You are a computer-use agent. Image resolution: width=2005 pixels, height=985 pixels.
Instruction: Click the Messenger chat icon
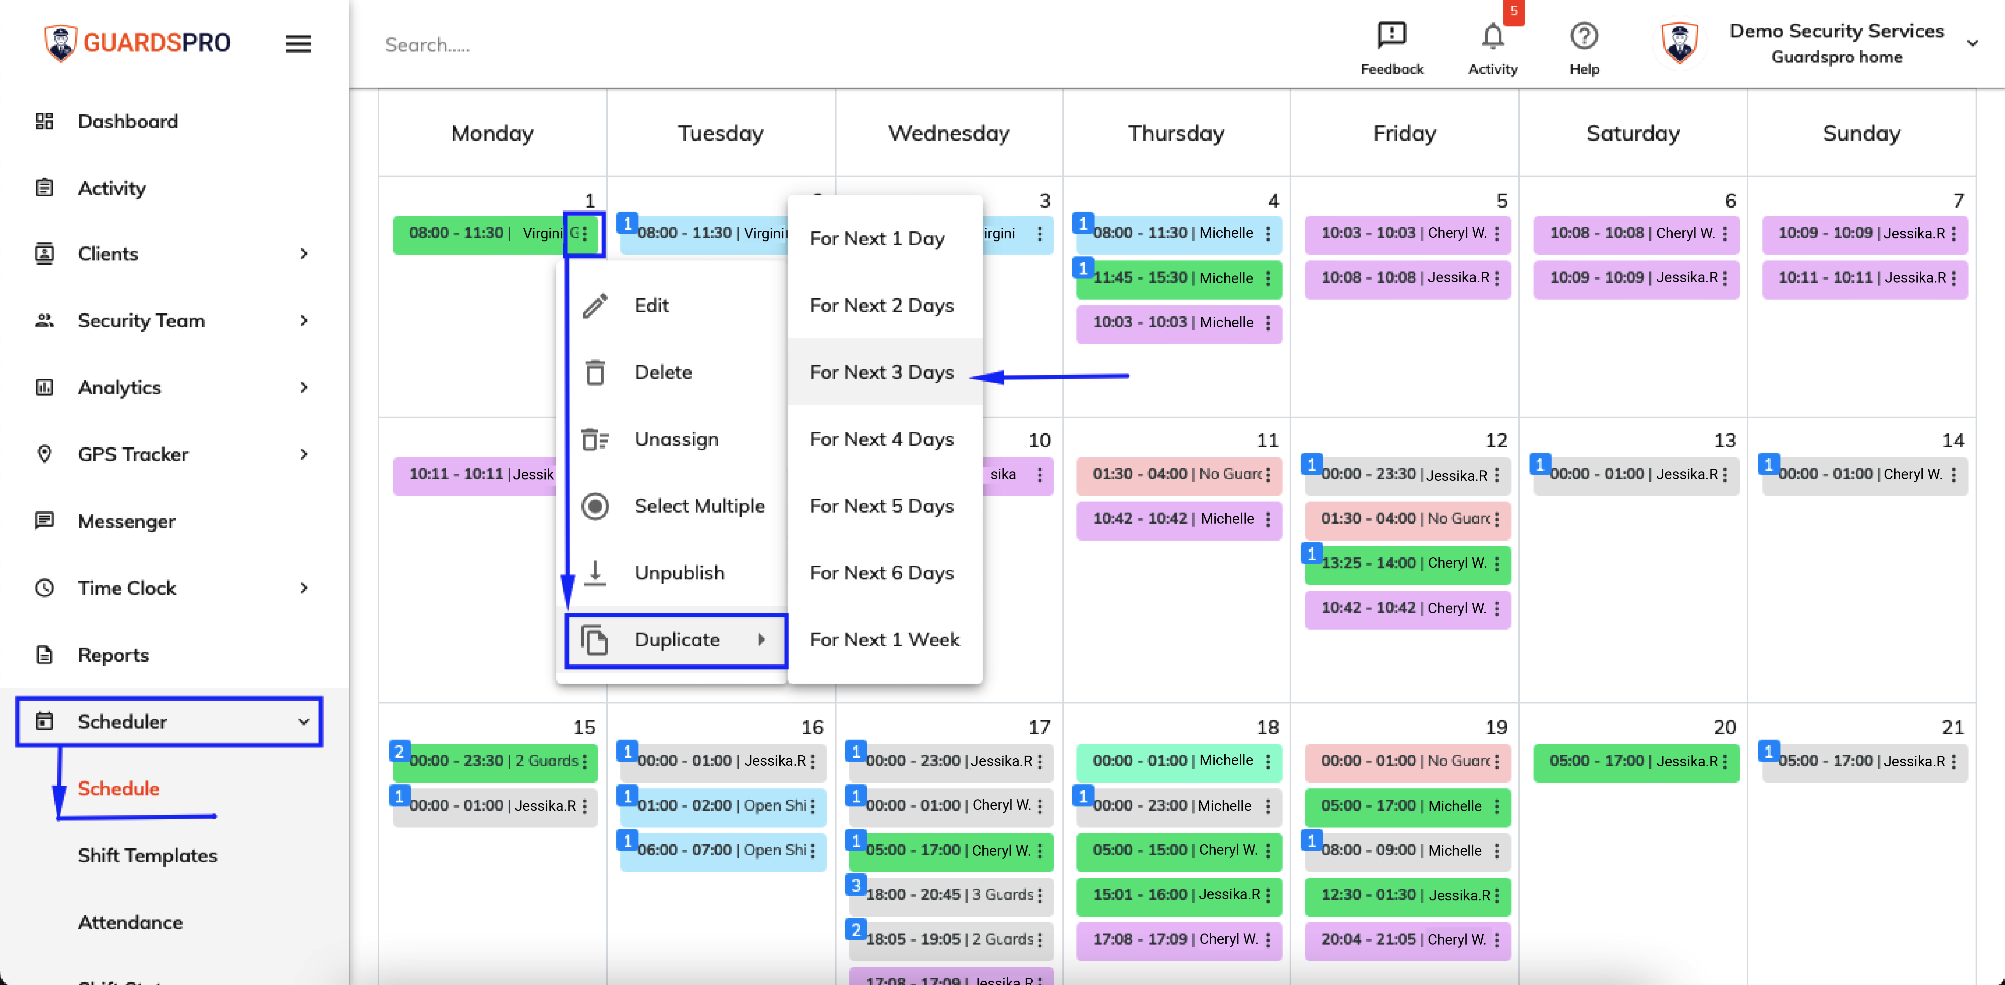(45, 520)
